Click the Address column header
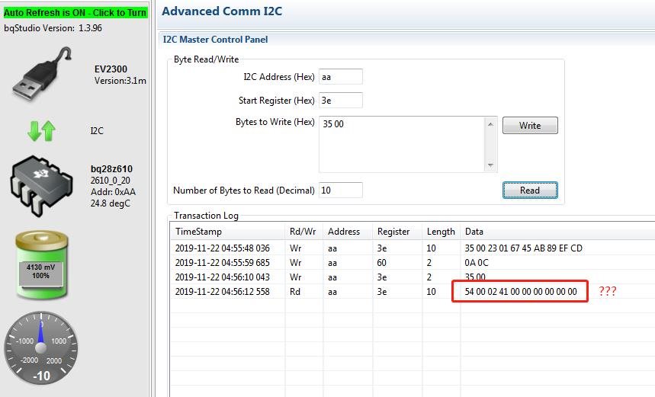Viewport: 655px width, 397px height. (348, 232)
